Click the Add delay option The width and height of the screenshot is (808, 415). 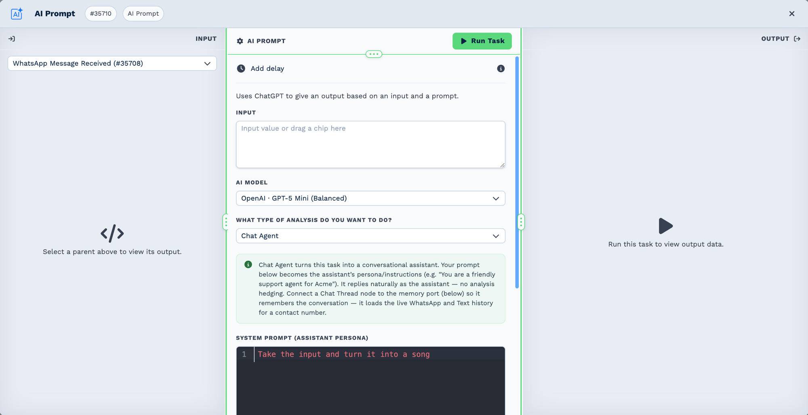(267, 69)
